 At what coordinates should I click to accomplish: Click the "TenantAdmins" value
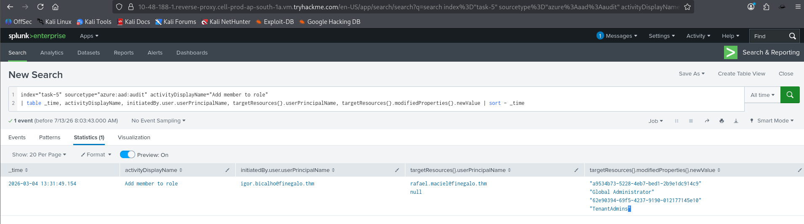click(x=610, y=209)
